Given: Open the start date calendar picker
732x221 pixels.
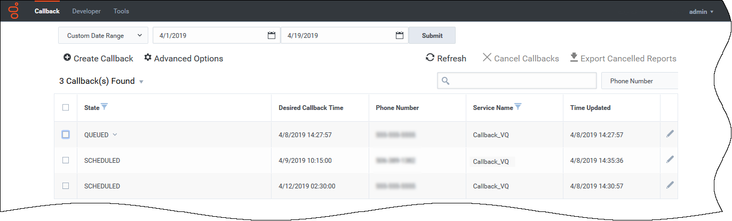Looking at the screenshot, I should point(271,36).
